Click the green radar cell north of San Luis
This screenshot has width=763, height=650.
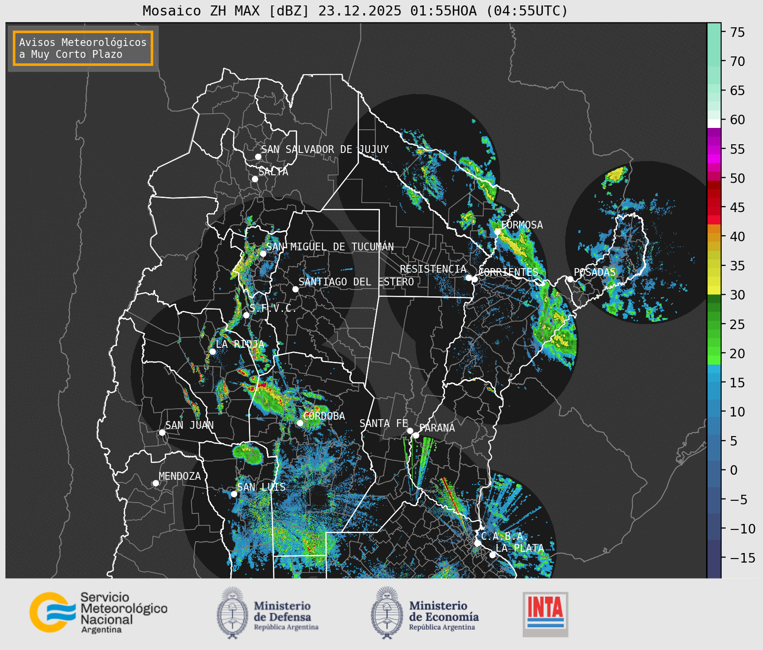click(x=248, y=453)
